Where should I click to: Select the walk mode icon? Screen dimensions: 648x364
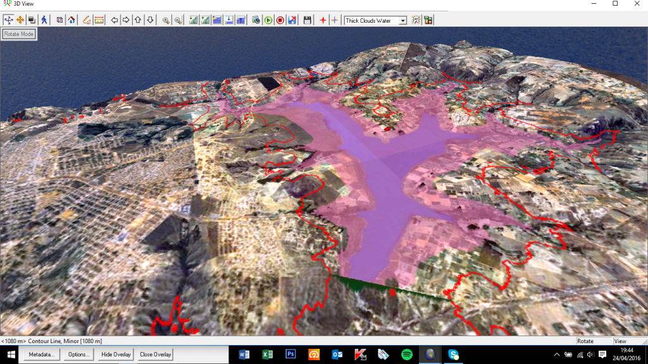(x=44, y=20)
